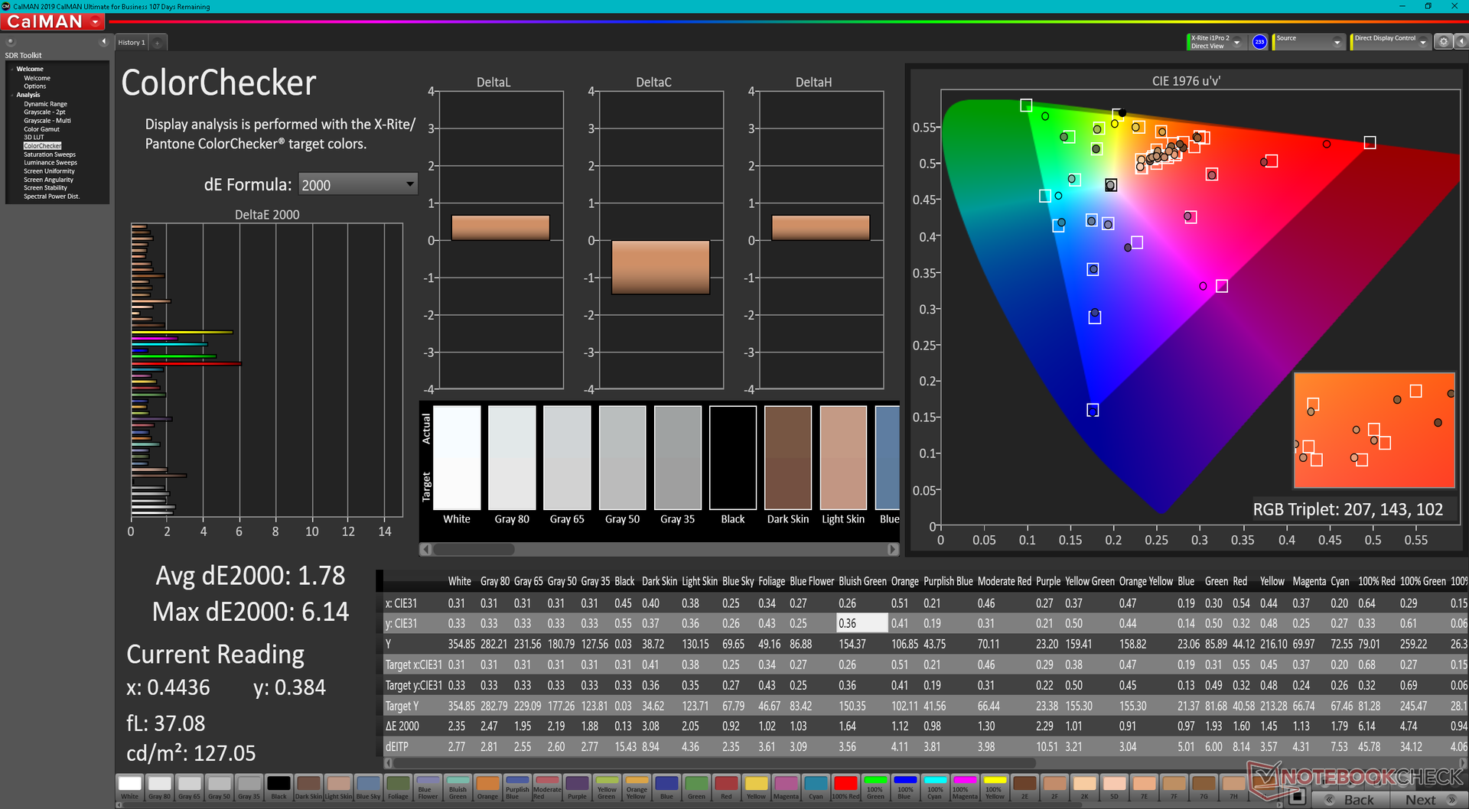Add a new history tab with plus icon
The image size is (1469, 809).
click(x=158, y=43)
